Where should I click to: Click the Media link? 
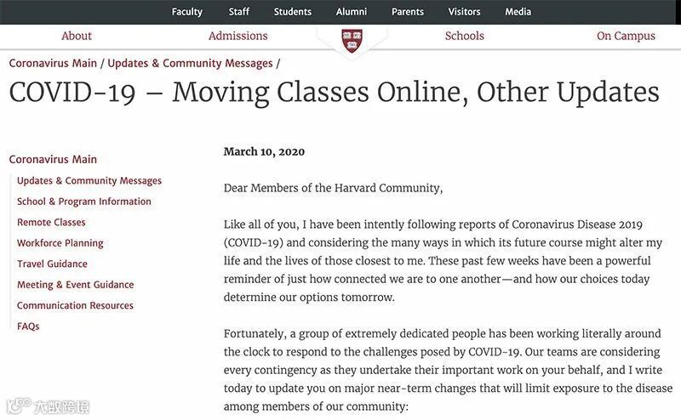point(518,12)
